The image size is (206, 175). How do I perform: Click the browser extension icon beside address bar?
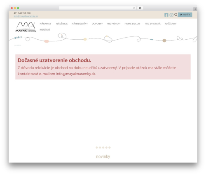(x=140, y=8)
